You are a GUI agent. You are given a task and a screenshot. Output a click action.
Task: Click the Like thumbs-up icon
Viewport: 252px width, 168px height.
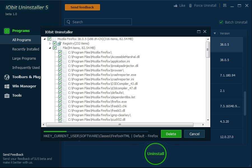[x=176, y=6]
